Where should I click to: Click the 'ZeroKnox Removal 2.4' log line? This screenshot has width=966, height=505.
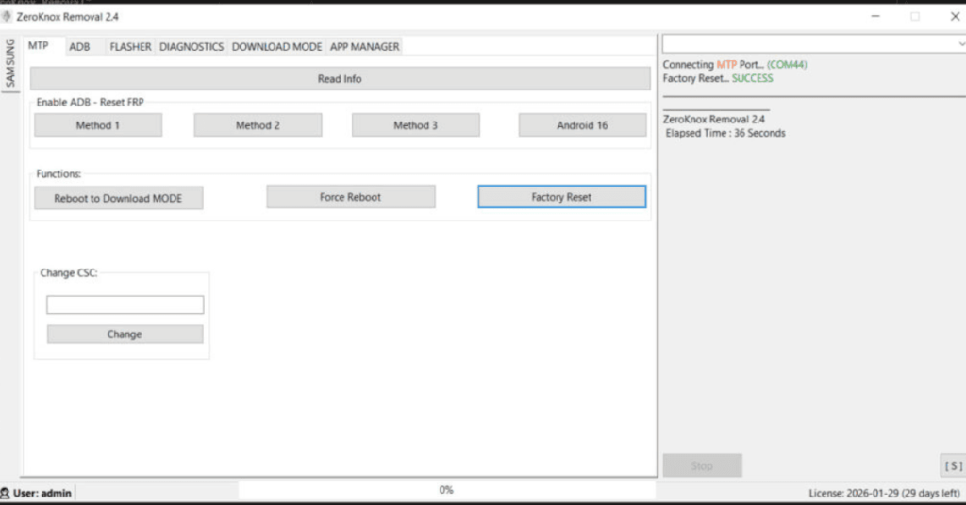click(x=714, y=120)
